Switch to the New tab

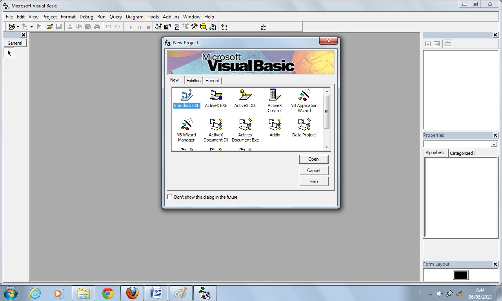pyautogui.click(x=175, y=80)
